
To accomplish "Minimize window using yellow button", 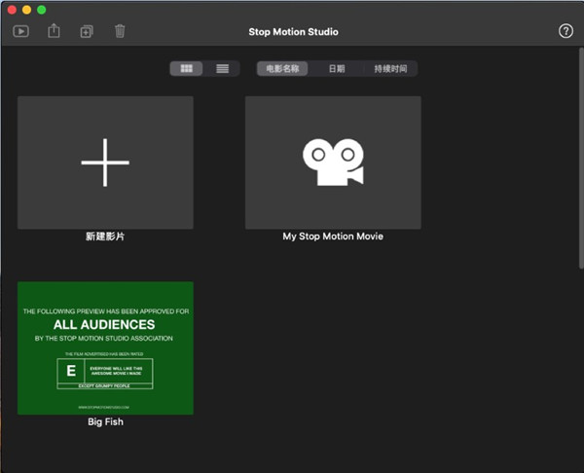I will click(26, 10).
